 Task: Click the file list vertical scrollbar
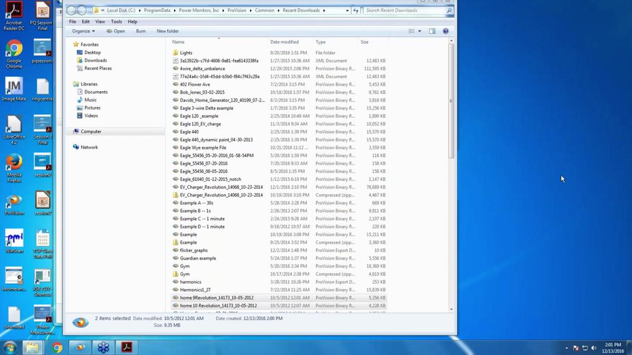[x=451, y=100]
